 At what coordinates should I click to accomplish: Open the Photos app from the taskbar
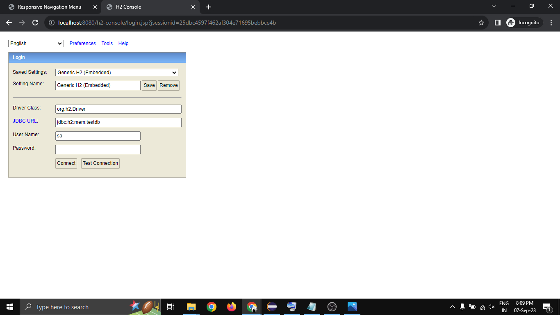[x=352, y=307]
